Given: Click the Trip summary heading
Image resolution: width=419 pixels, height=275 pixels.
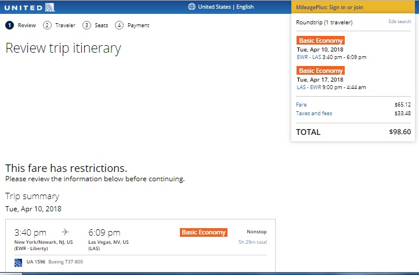Looking at the screenshot, I should coord(32,196).
